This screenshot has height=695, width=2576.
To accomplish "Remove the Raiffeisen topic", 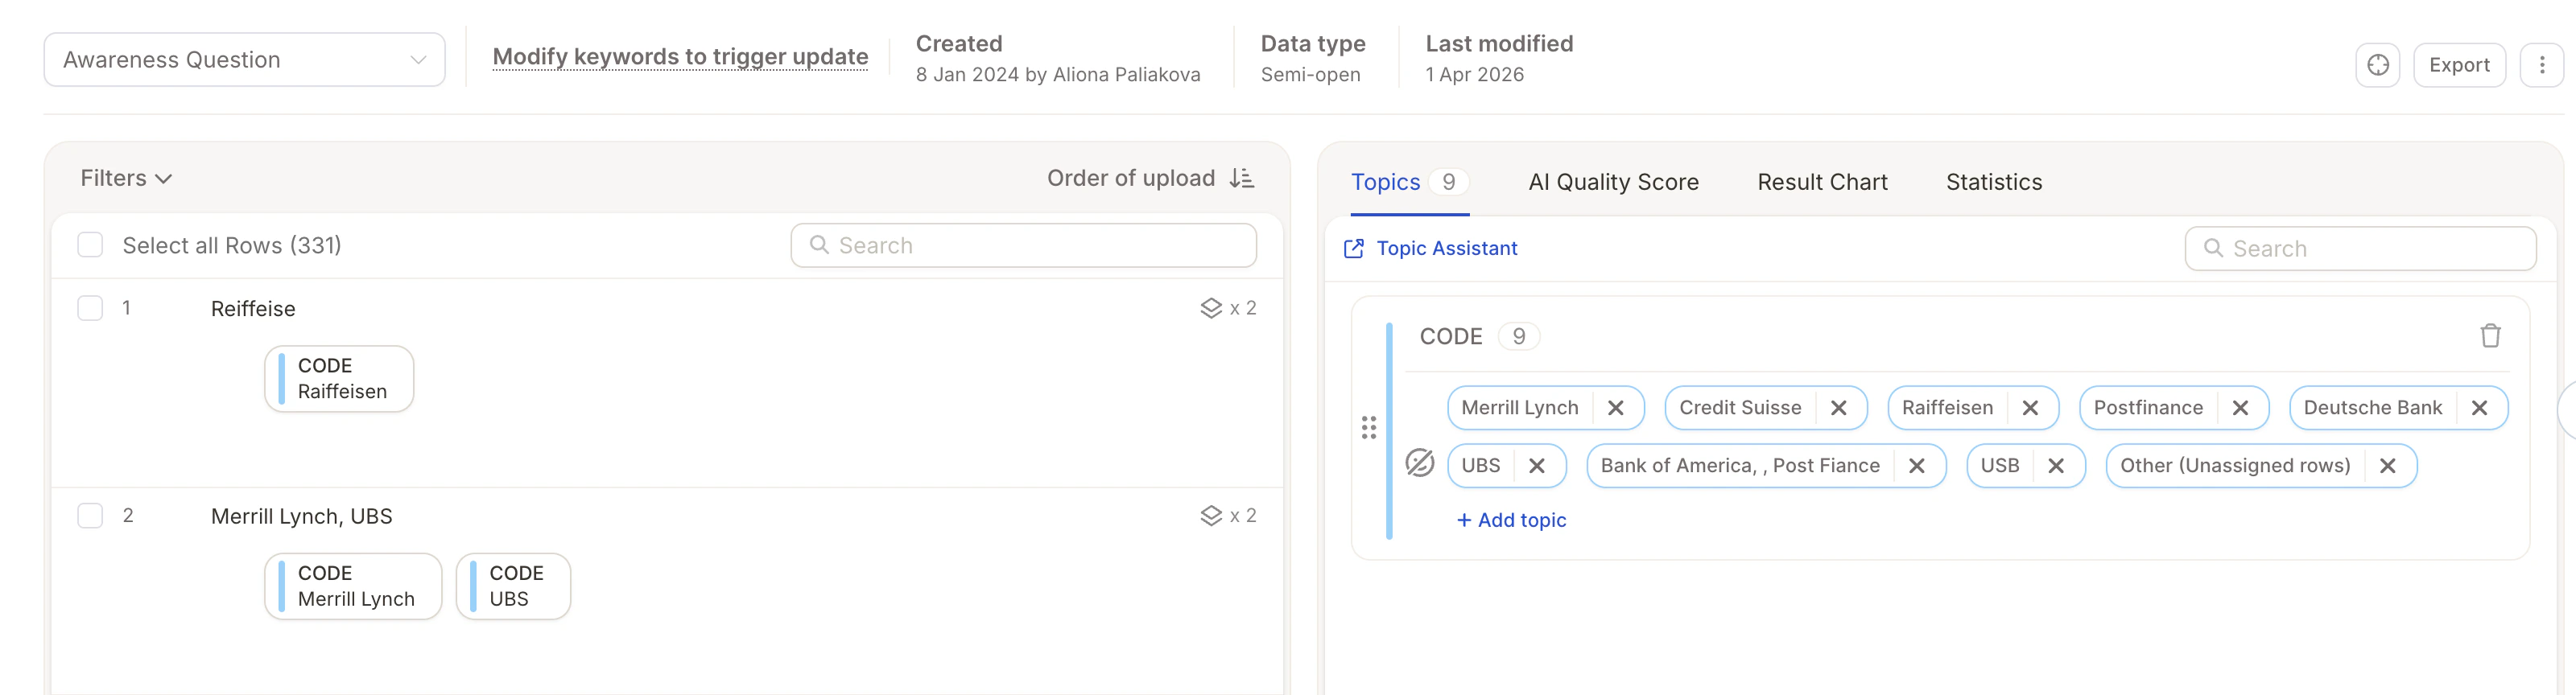I will click(2030, 407).
